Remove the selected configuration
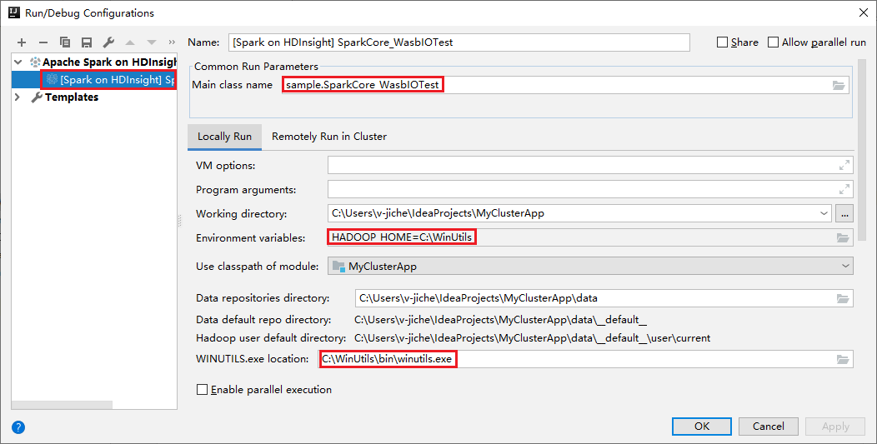This screenshot has width=877, height=444. click(x=43, y=42)
